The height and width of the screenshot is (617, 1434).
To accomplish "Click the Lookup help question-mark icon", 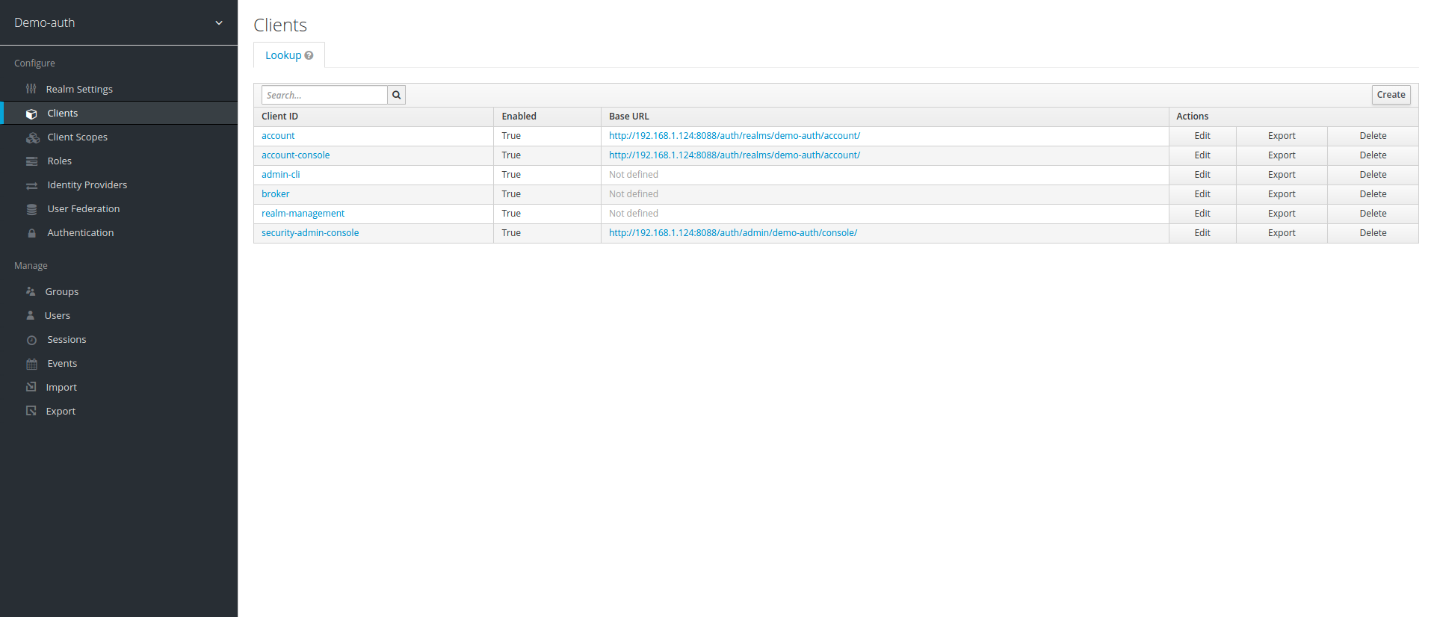I will pyautogui.click(x=309, y=55).
